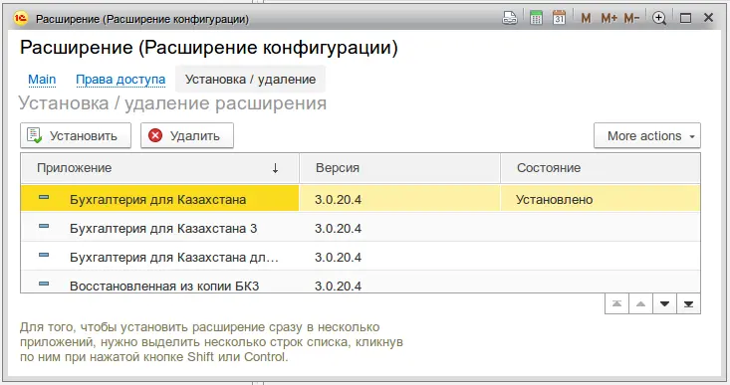Click the Установить button
This screenshot has width=730, height=385.
[76, 135]
